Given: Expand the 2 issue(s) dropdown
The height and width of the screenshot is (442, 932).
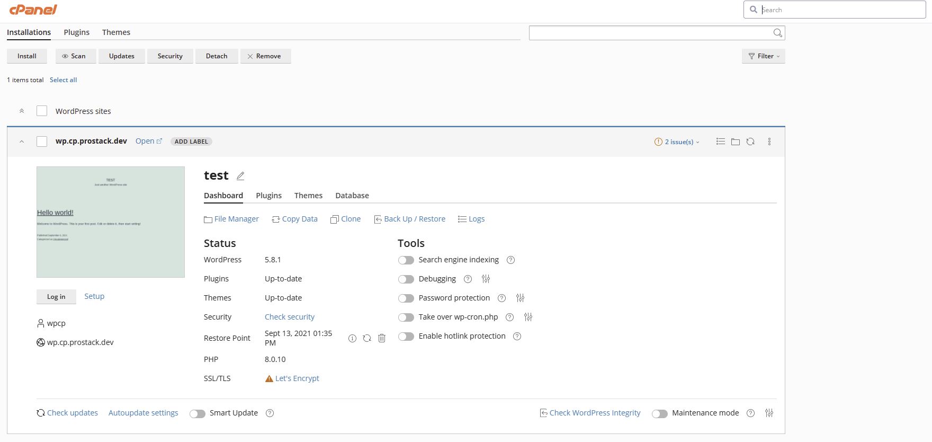Looking at the screenshot, I should point(677,142).
